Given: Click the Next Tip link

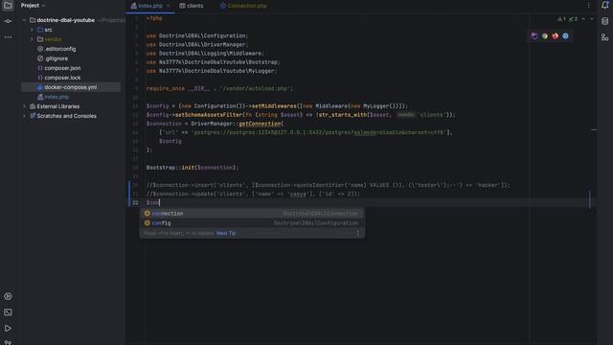Looking at the screenshot, I should pos(226,233).
